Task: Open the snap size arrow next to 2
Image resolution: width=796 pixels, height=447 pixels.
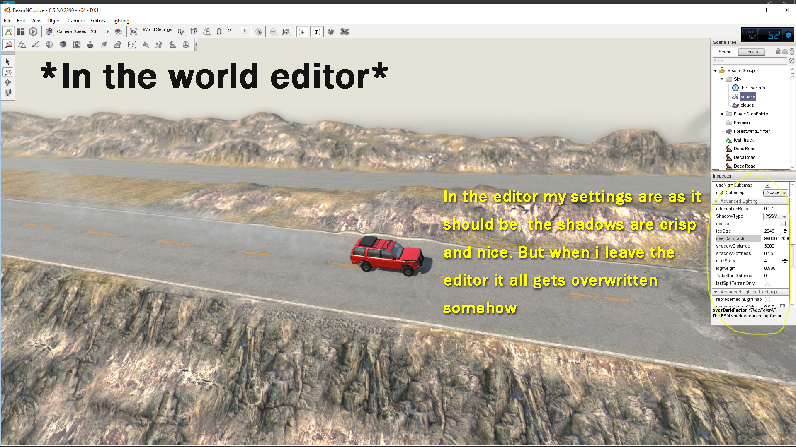Action: tap(245, 31)
